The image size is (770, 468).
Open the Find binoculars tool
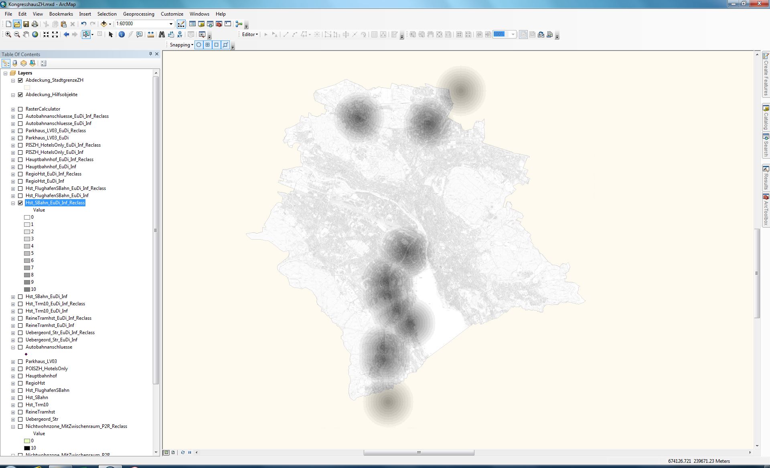162,34
